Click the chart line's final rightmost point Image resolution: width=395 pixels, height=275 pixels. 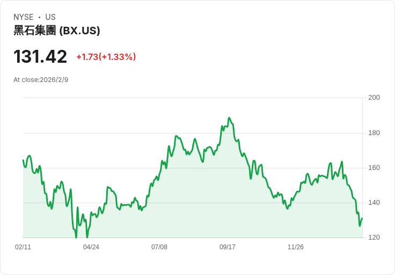[x=362, y=218]
